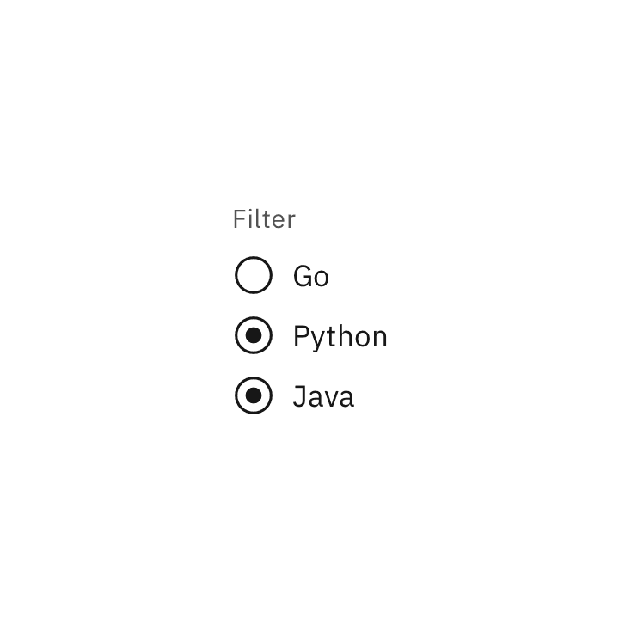The image size is (619, 619).
Task: Select the Java radio button
Action: coord(254,396)
